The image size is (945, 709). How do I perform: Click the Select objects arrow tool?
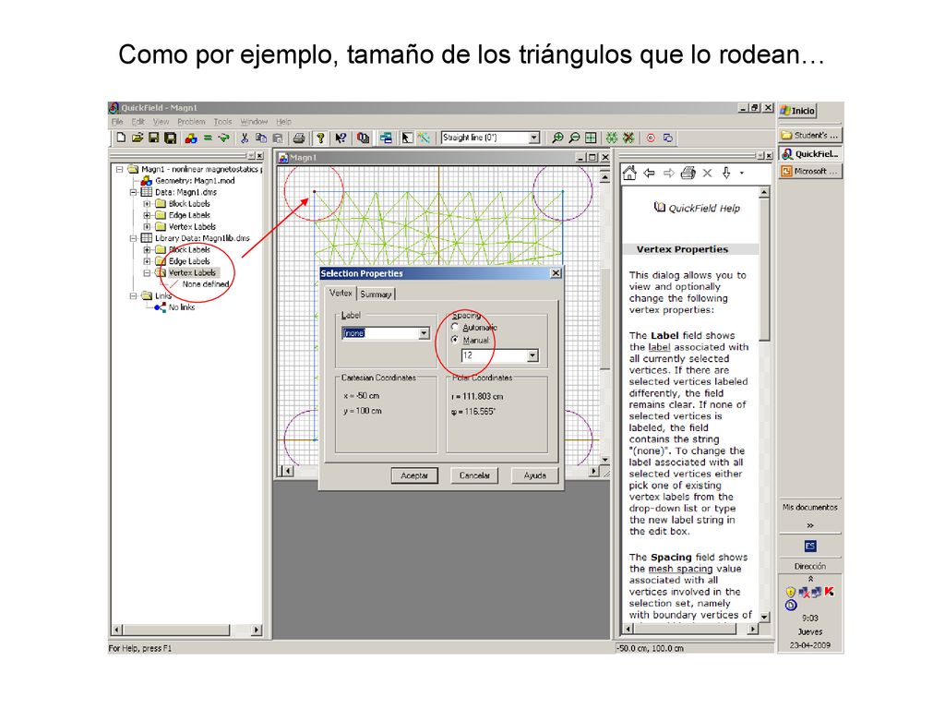[x=407, y=138]
